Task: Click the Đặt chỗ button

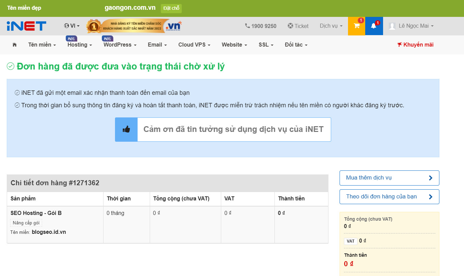Action: pos(171,8)
